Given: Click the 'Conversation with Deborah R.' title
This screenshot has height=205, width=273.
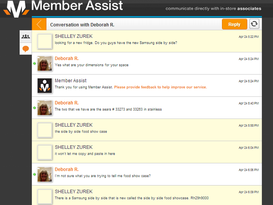Looking at the screenshot, I should click(x=82, y=25).
